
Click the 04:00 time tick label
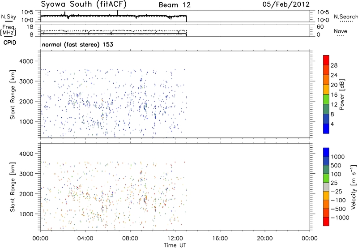[x=85, y=239]
